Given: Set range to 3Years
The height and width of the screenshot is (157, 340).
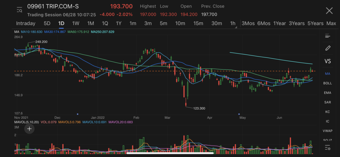Looking at the screenshot, I should (297, 24).
